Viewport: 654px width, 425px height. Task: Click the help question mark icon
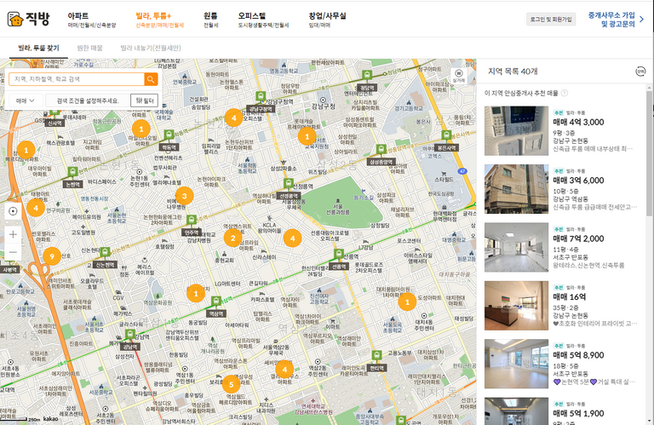point(565,93)
